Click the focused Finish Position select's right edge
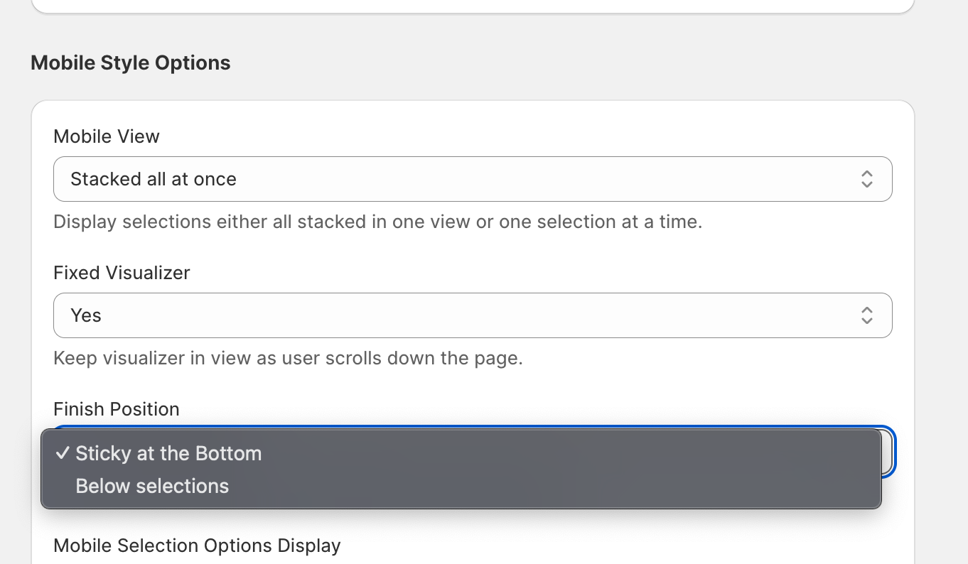968x564 pixels. 888,452
